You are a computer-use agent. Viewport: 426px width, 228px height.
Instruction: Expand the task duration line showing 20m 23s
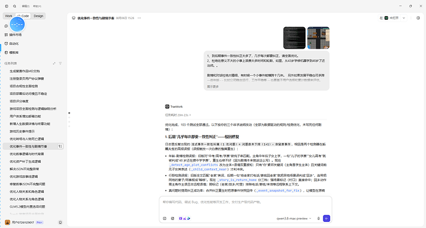pyautogui.click(x=178, y=115)
